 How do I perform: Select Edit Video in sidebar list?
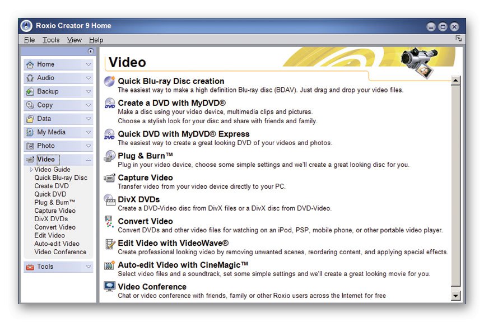pyautogui.click(x=50, y=236)
